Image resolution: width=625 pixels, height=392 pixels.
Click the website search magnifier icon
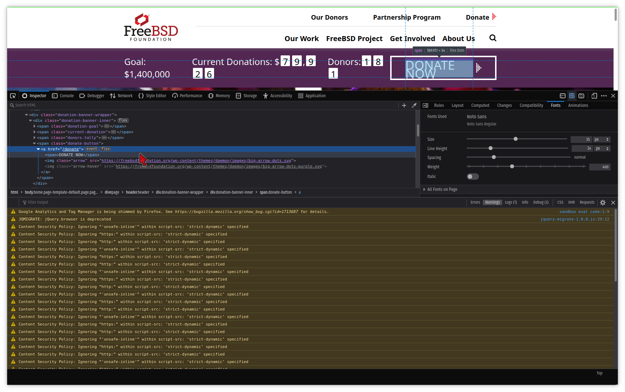point(493,38)
